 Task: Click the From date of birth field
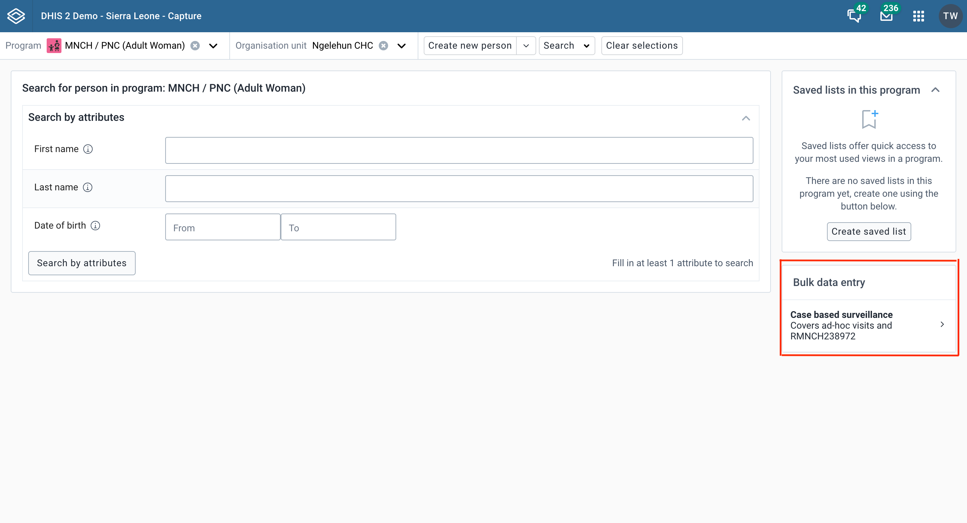[222, 227]
